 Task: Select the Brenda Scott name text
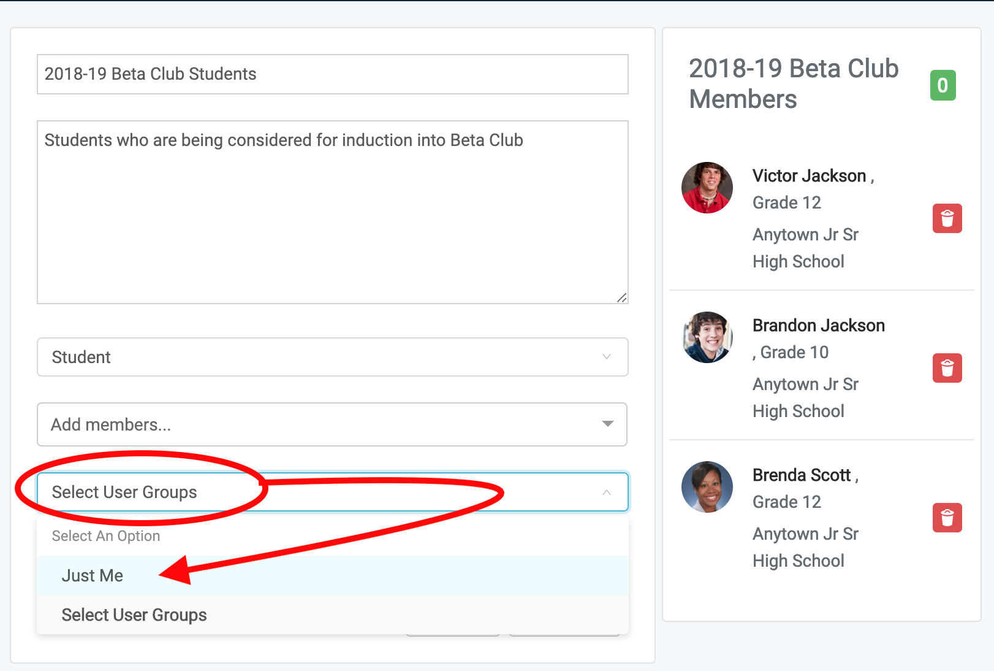click(x=802, y=475)
